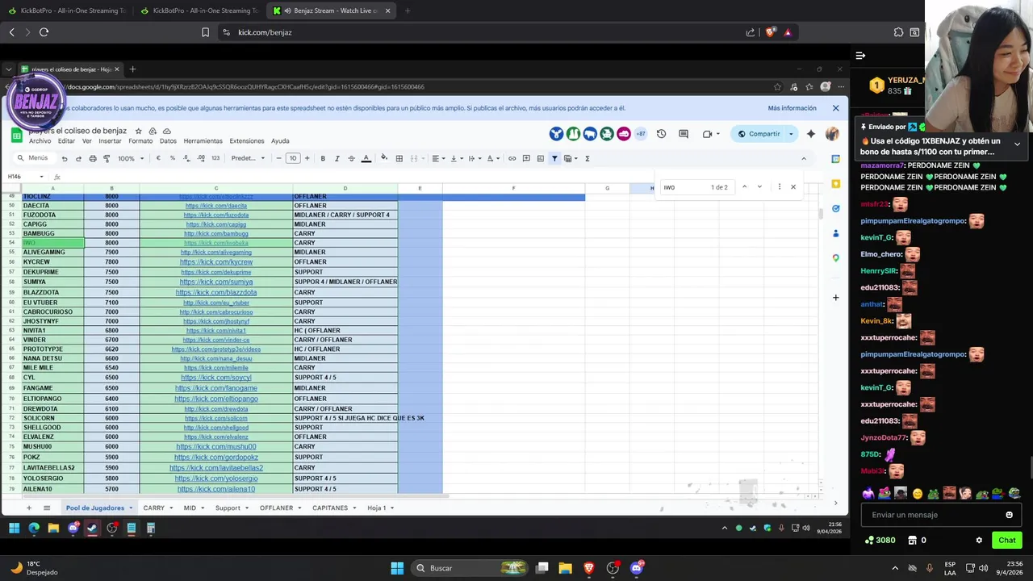Screen dimensions: 1033x581
Task: Open the Extensiones menu
Action: point(247,141)
